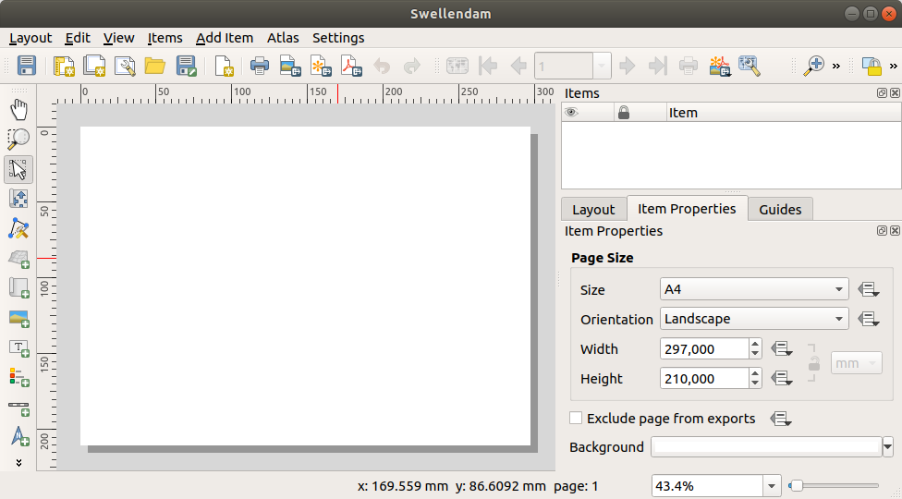This screenshot has height=499, width=902.
Task: Click the Print Layout icon
Action: [261, 66]
